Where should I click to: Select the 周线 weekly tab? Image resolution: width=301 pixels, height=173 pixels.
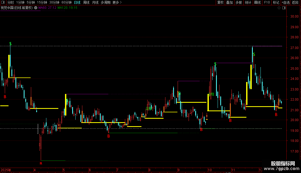(x=86, y=2)
